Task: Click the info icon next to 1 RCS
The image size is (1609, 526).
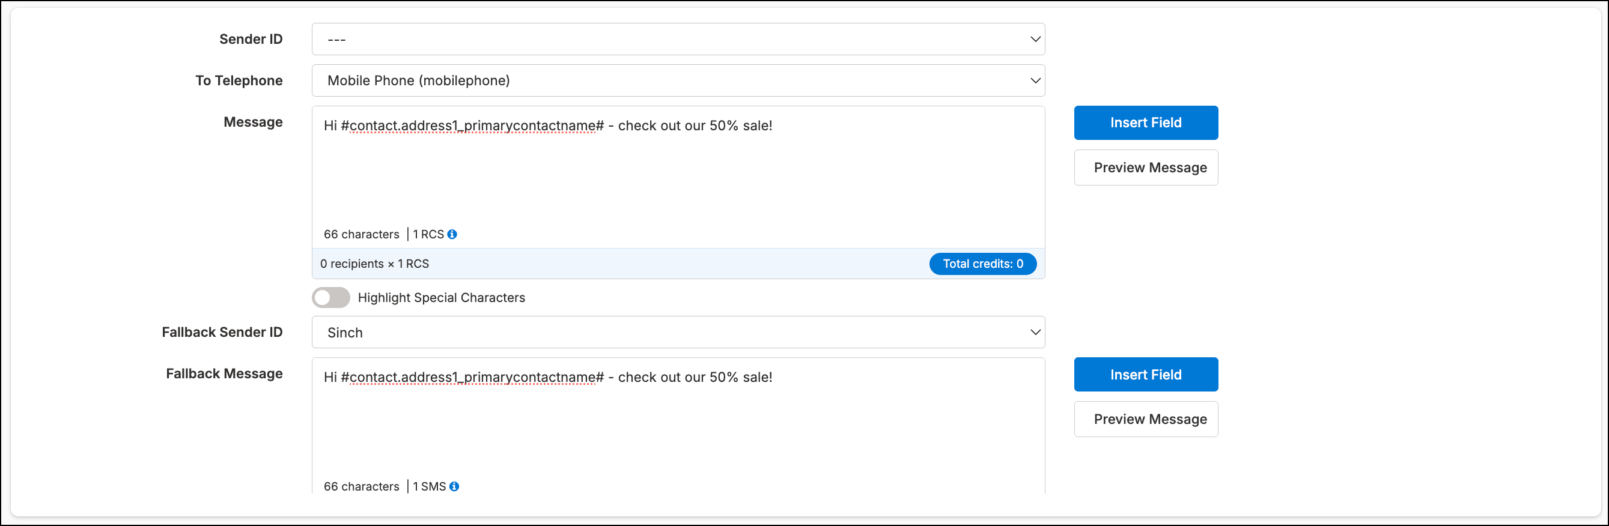Action: (x=452, y=235)
